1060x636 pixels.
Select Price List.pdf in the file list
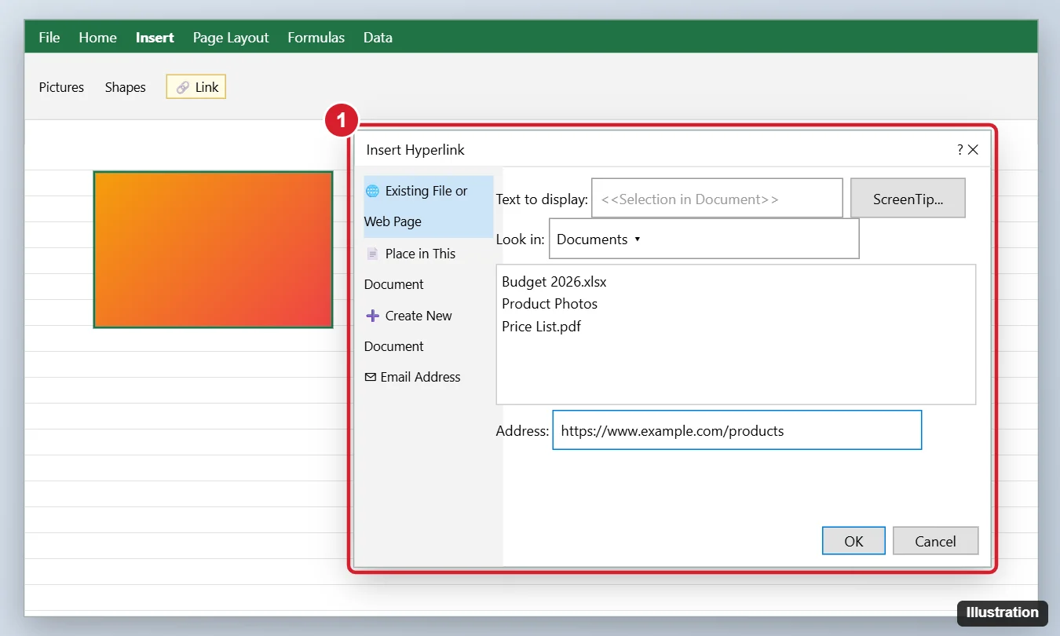[542, 326]
